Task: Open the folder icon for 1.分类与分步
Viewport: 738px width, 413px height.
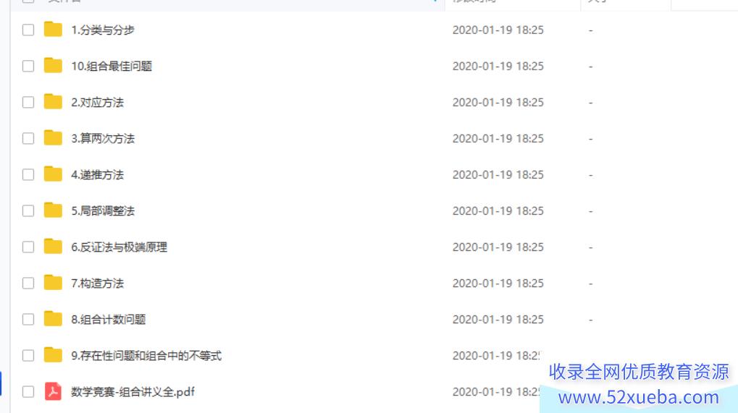Action: [53, 30]
